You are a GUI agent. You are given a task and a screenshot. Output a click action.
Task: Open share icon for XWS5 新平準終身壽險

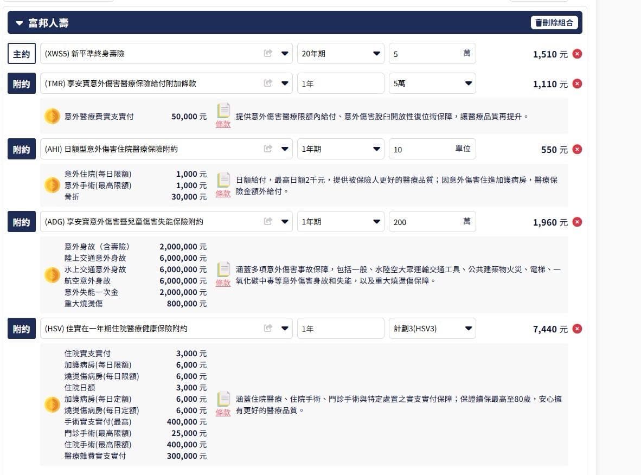268,53
